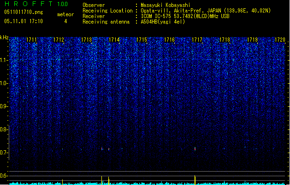Click the A504HB(yagi 4el) text
The height and width of the screenshot is (185, 290).
tap(163, 22)
